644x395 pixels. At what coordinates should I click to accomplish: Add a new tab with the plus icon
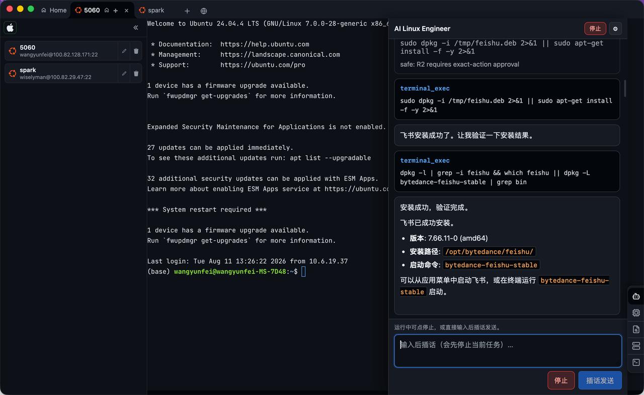coord(187,11)
